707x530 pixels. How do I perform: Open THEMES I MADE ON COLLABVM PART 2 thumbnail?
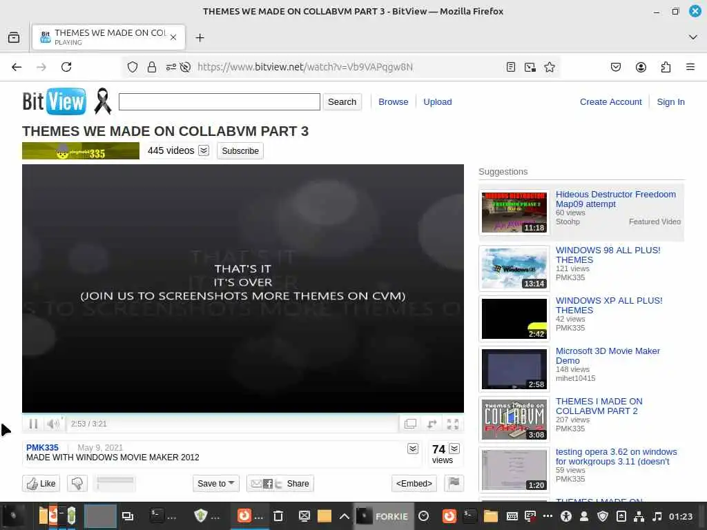514,420
